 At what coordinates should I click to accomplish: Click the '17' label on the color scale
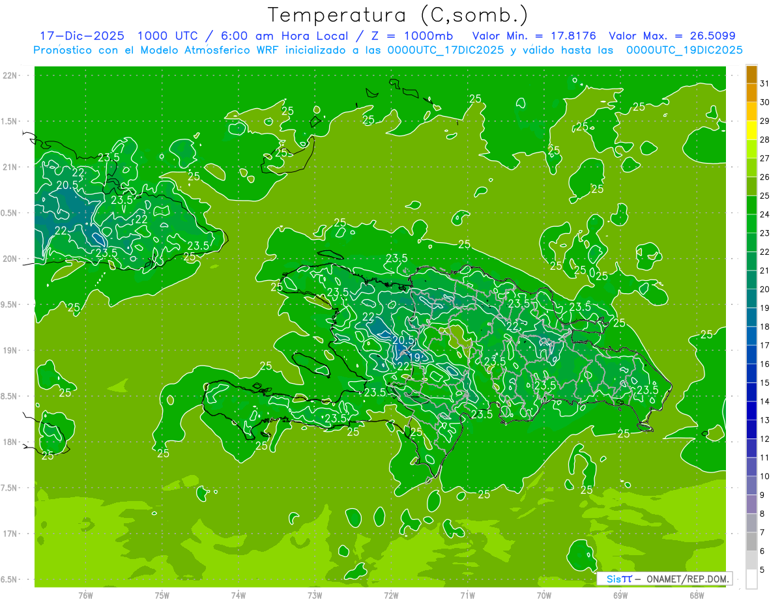765,345
